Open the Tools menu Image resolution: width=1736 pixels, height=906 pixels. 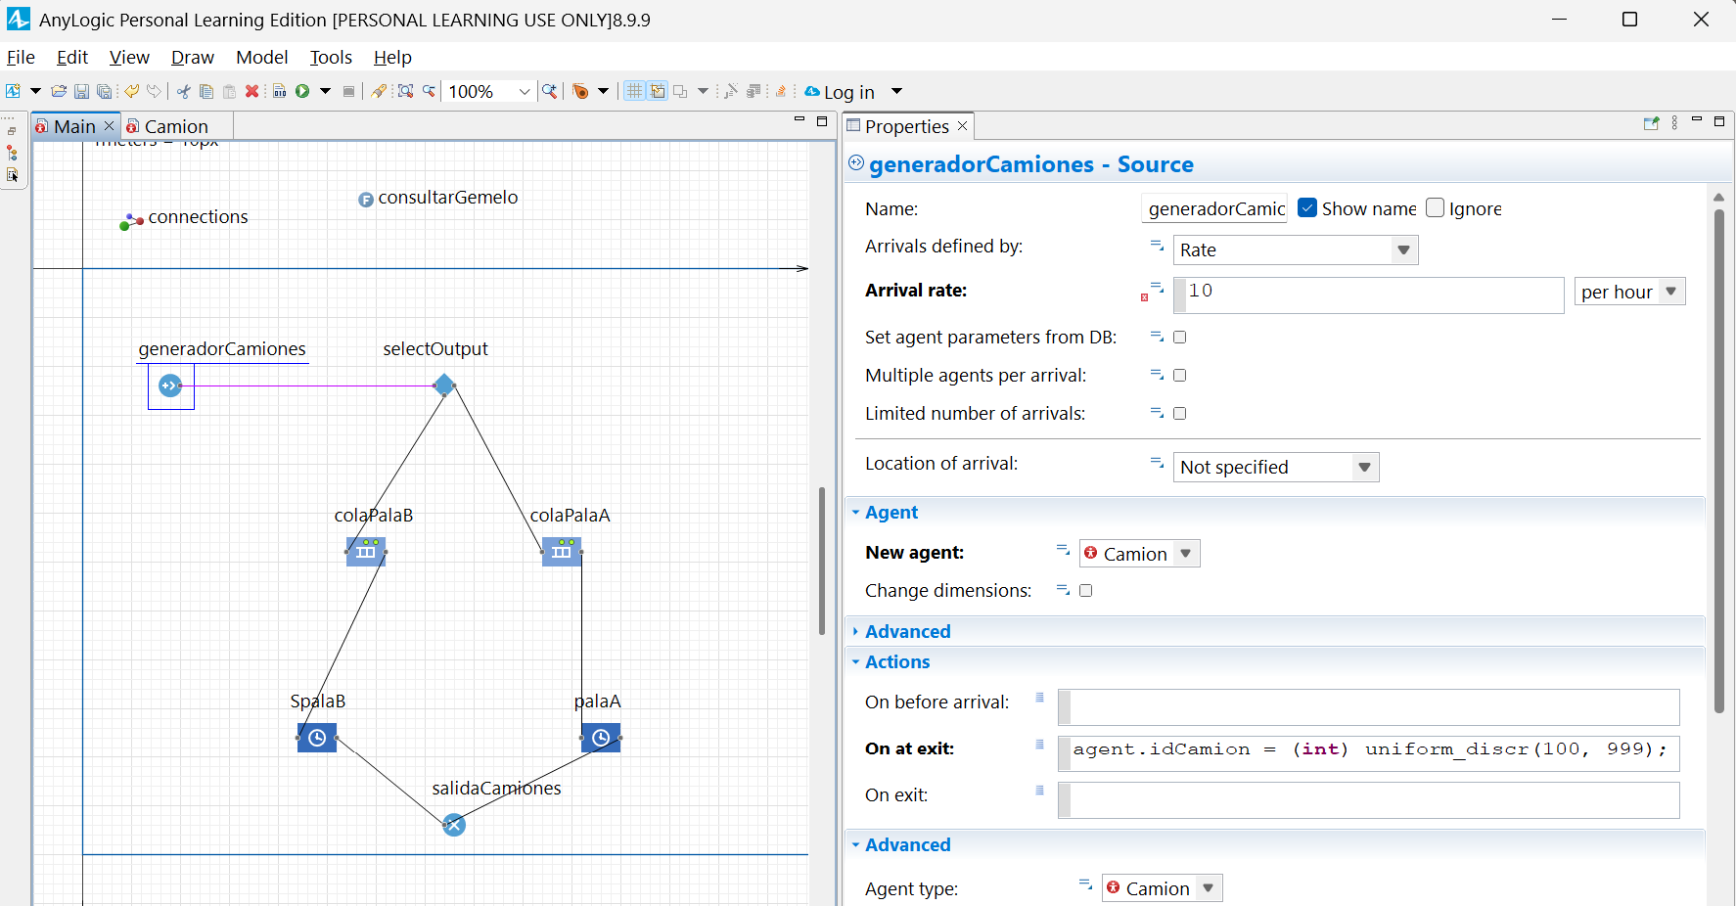(331, 57)
